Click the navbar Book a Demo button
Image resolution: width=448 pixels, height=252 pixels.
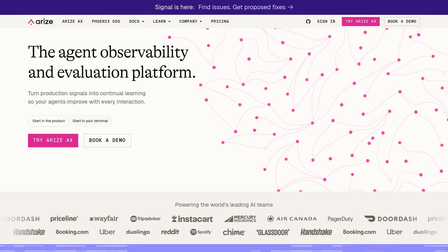click(x=402, y=22)
